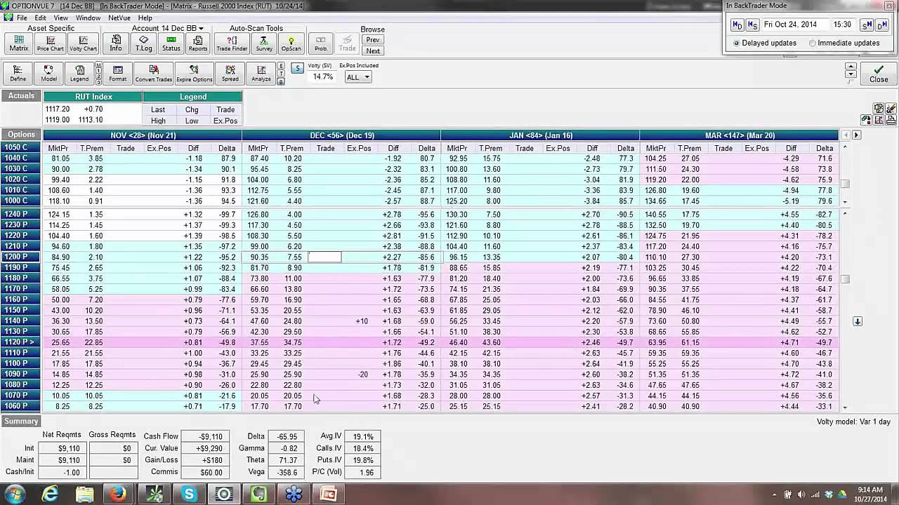
Task: Open account Reports
Action: point(198,43)
